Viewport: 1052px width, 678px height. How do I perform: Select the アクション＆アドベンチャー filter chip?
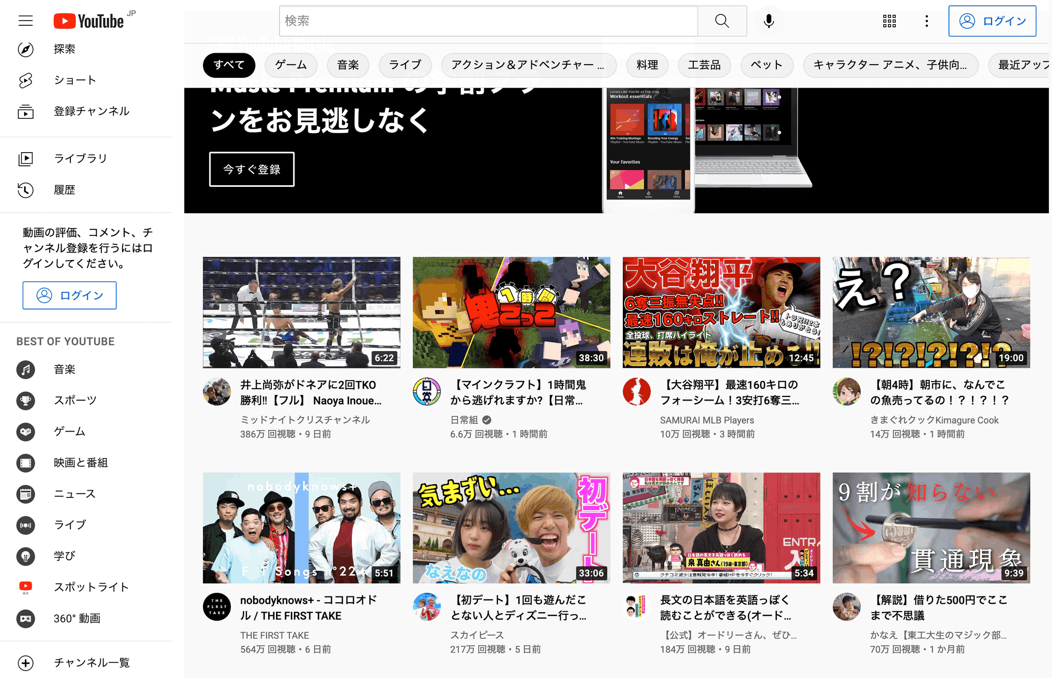528,65
